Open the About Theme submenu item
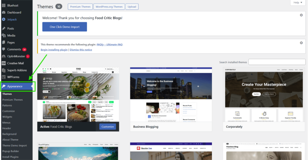308x160 pixels. [x=11, y=140]
